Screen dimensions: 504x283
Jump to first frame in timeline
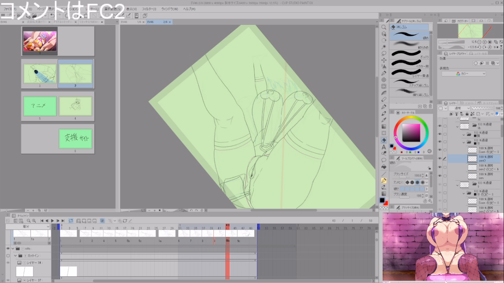tap(42, 221)
